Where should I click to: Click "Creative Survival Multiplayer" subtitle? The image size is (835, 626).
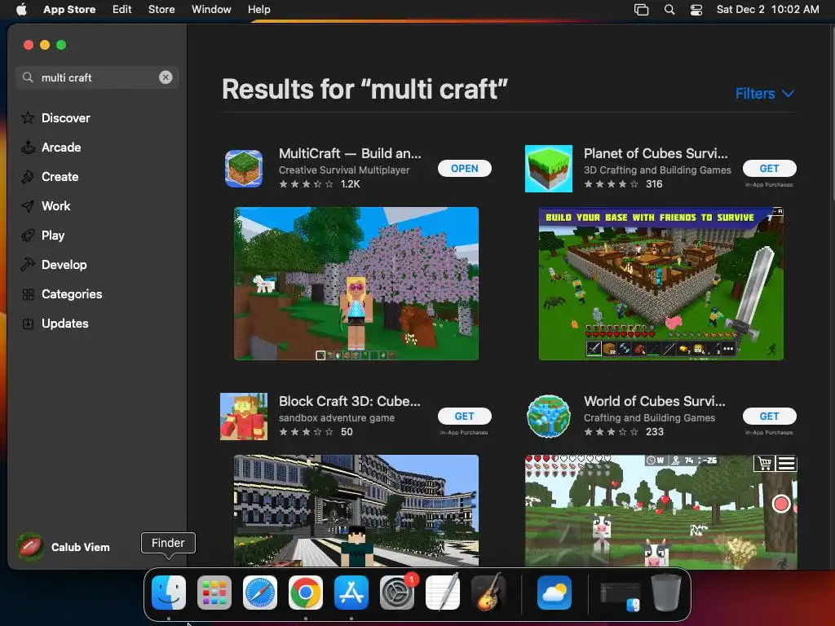(x=344, y=170)
